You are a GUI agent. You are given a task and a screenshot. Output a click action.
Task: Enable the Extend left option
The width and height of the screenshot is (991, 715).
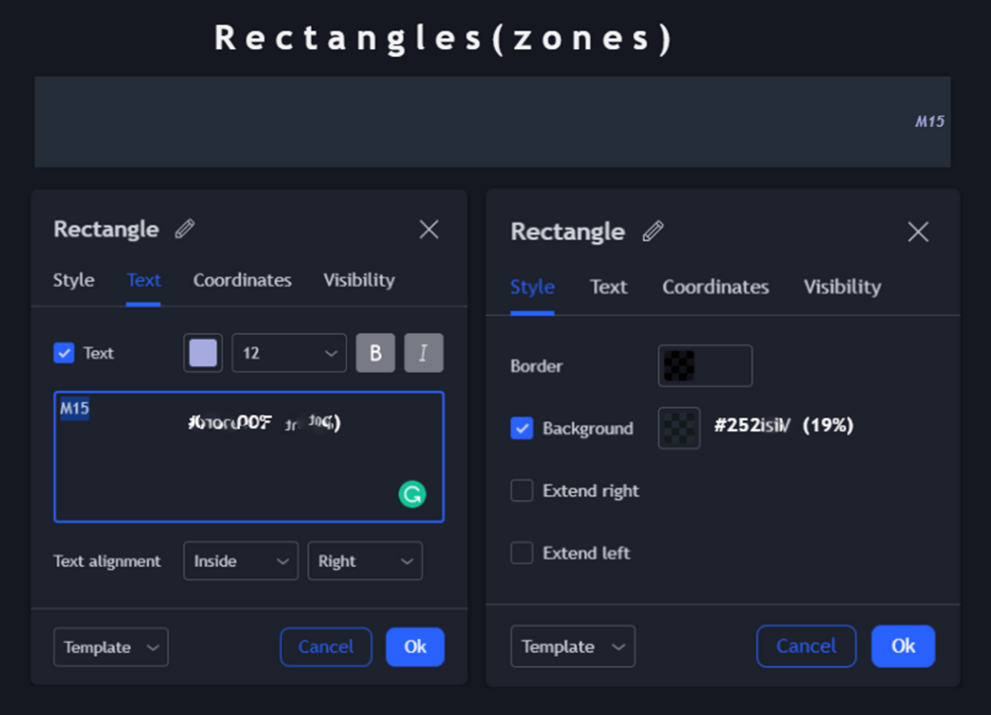(x=522, y=552)
